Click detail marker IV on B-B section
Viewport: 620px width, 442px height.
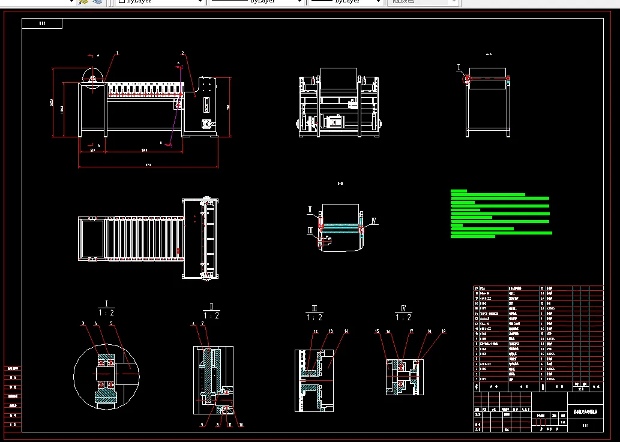374,221
